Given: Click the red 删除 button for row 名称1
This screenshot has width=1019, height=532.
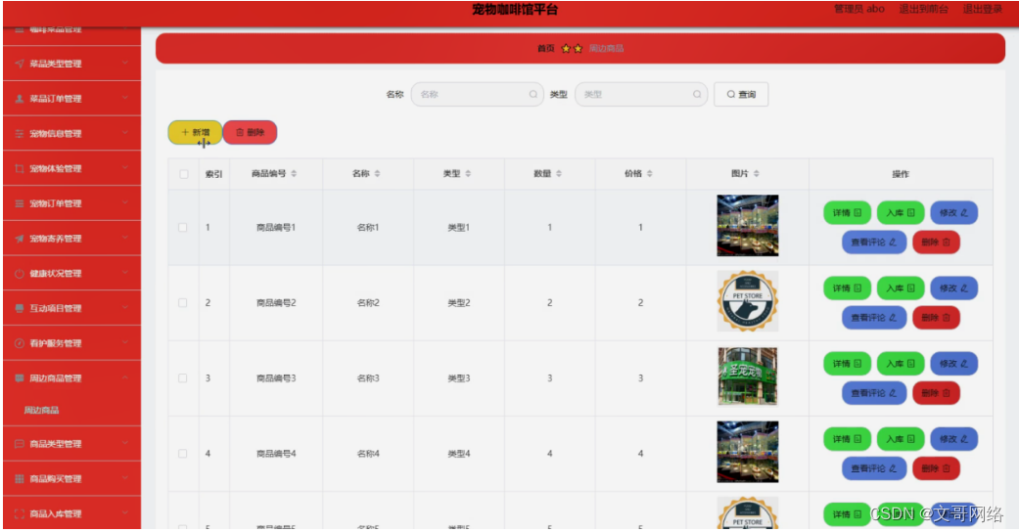Looking at the screenshot, I should (936, 243).
